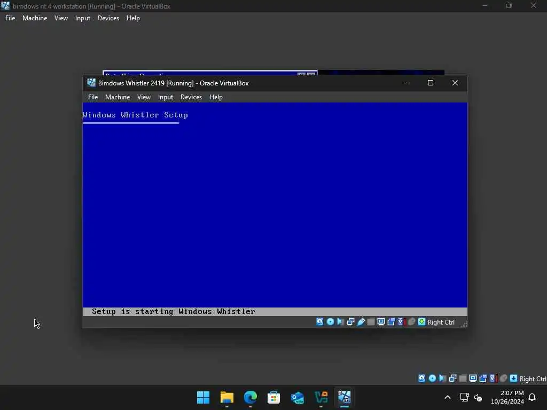Open Devices menu in bimdows nt 4 window
The image size is (547, 410).
click(108, 18)
